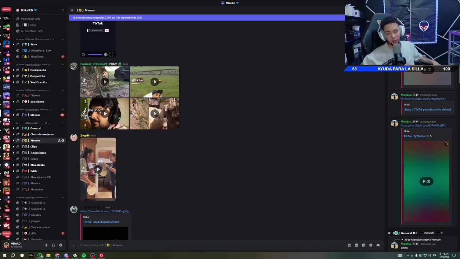Open the oscaritoguzman1022 TikTok link
The image size is (460, 259).
[101, 222]
